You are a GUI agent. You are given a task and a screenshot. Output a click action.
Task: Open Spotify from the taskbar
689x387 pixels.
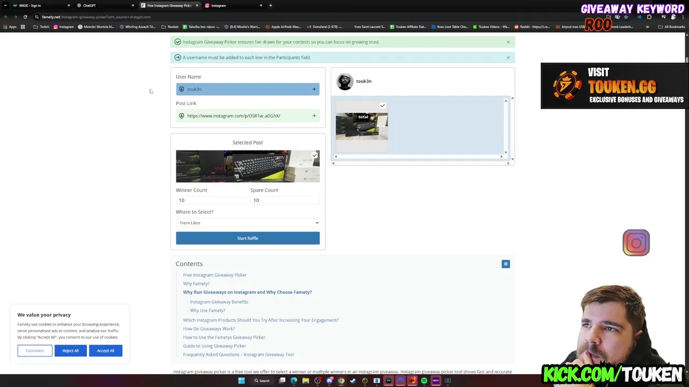pyautogui.click(x=424, y=381)
